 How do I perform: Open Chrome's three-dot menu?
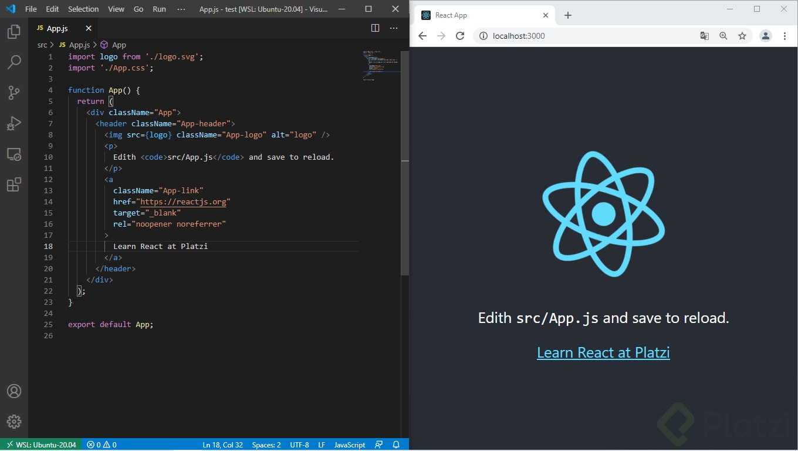tap(786, 36)
